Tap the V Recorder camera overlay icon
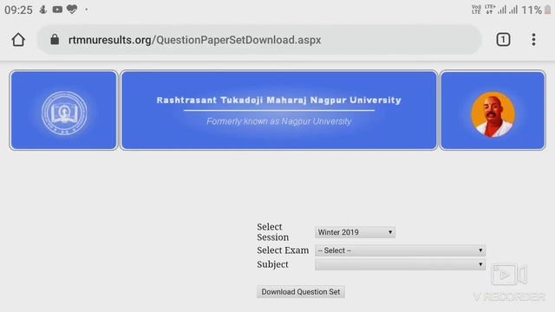Screen dimensions: 555x312 pos(509,274)
